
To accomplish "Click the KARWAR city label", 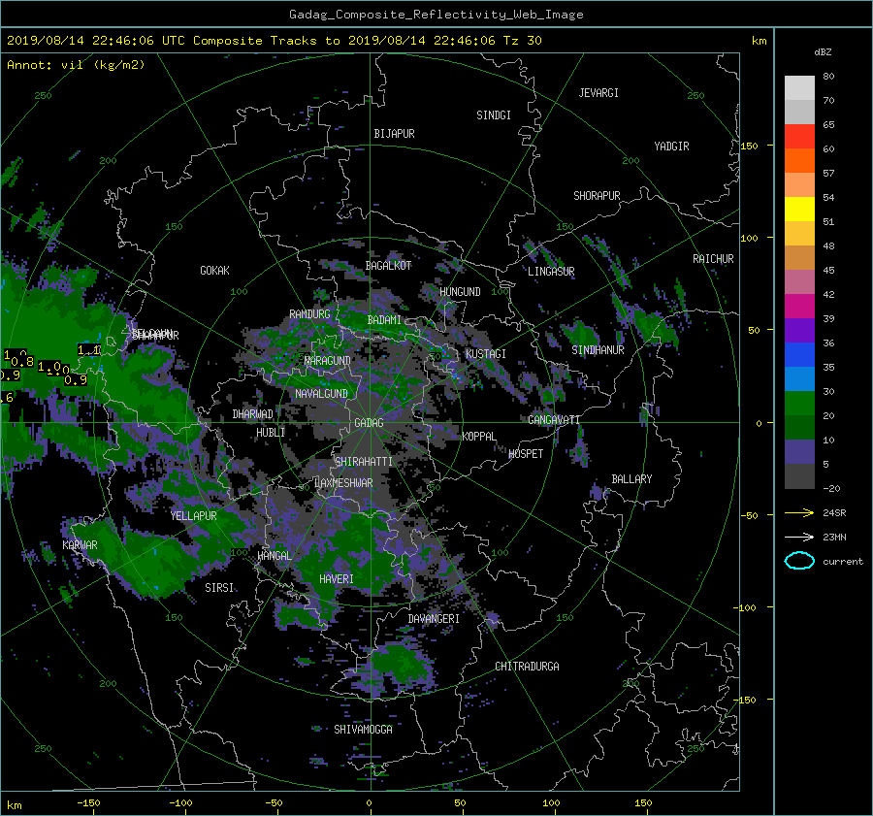I will pos(80,545).
